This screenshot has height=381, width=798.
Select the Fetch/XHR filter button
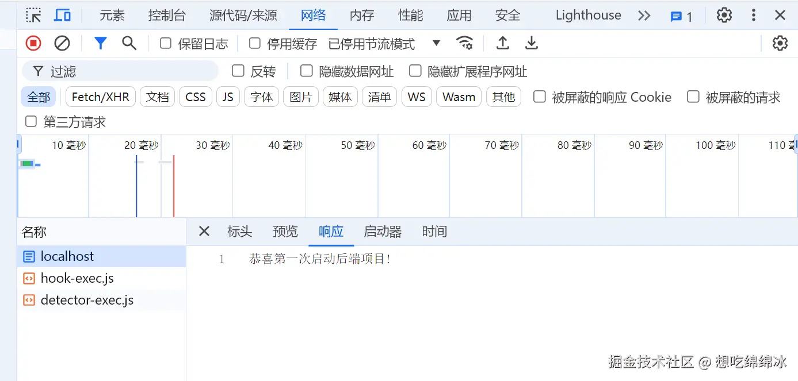100,97
